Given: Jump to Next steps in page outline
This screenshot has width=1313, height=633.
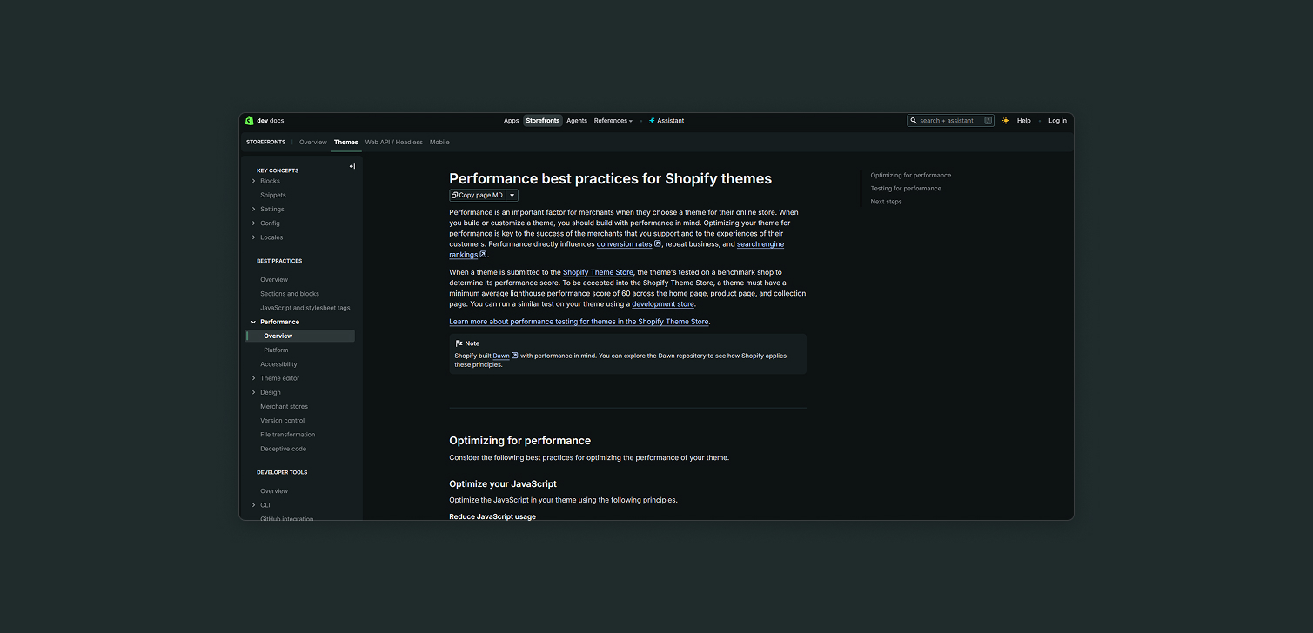Looking at the screenshot, I should click(x=886, y=202).
